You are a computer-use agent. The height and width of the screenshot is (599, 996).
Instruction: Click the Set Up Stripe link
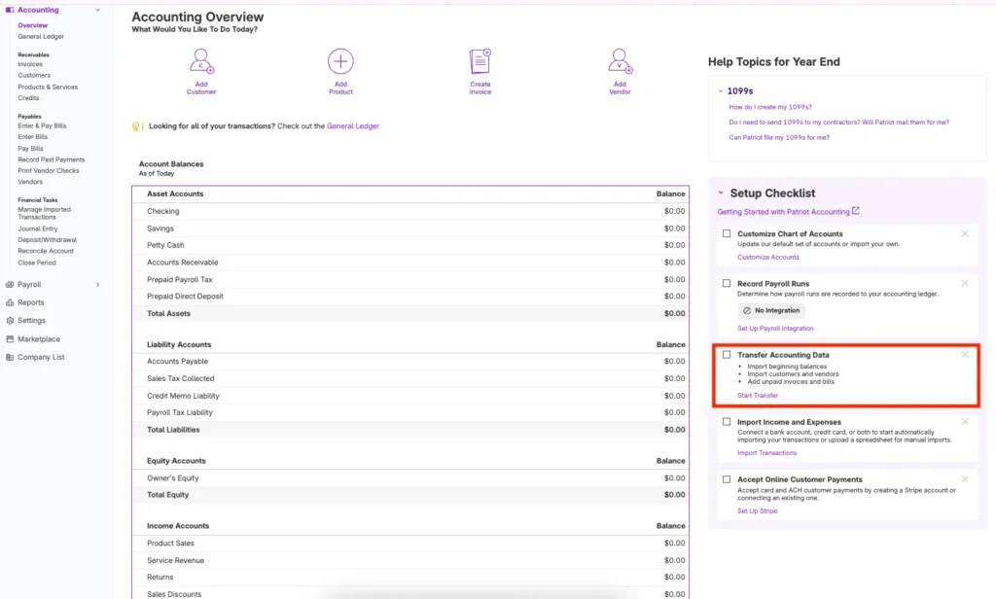(x=757, y=511)
